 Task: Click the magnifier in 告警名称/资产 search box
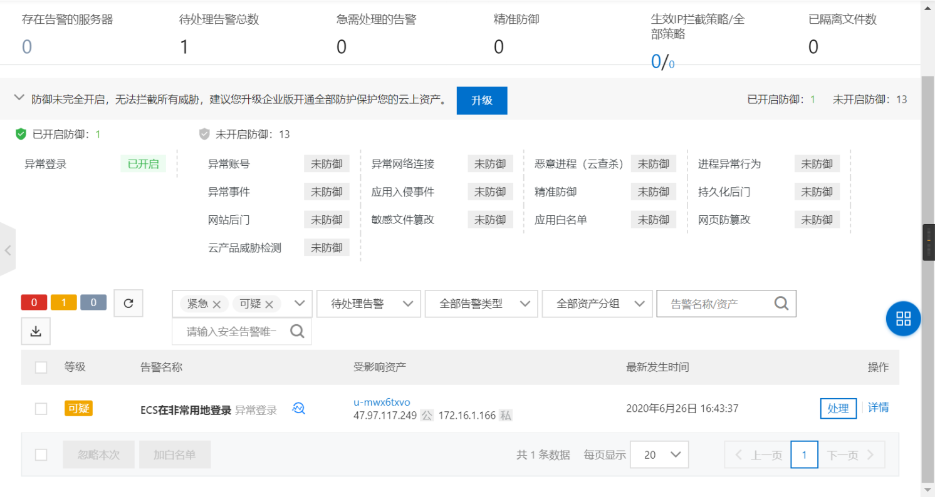[x=780, y=303]
